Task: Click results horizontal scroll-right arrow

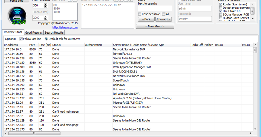Action: (x=250, y=133)
